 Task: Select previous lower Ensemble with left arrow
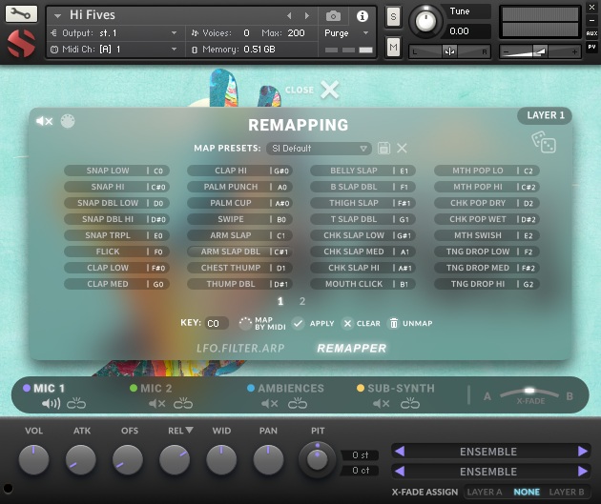(x=400, y=471)
